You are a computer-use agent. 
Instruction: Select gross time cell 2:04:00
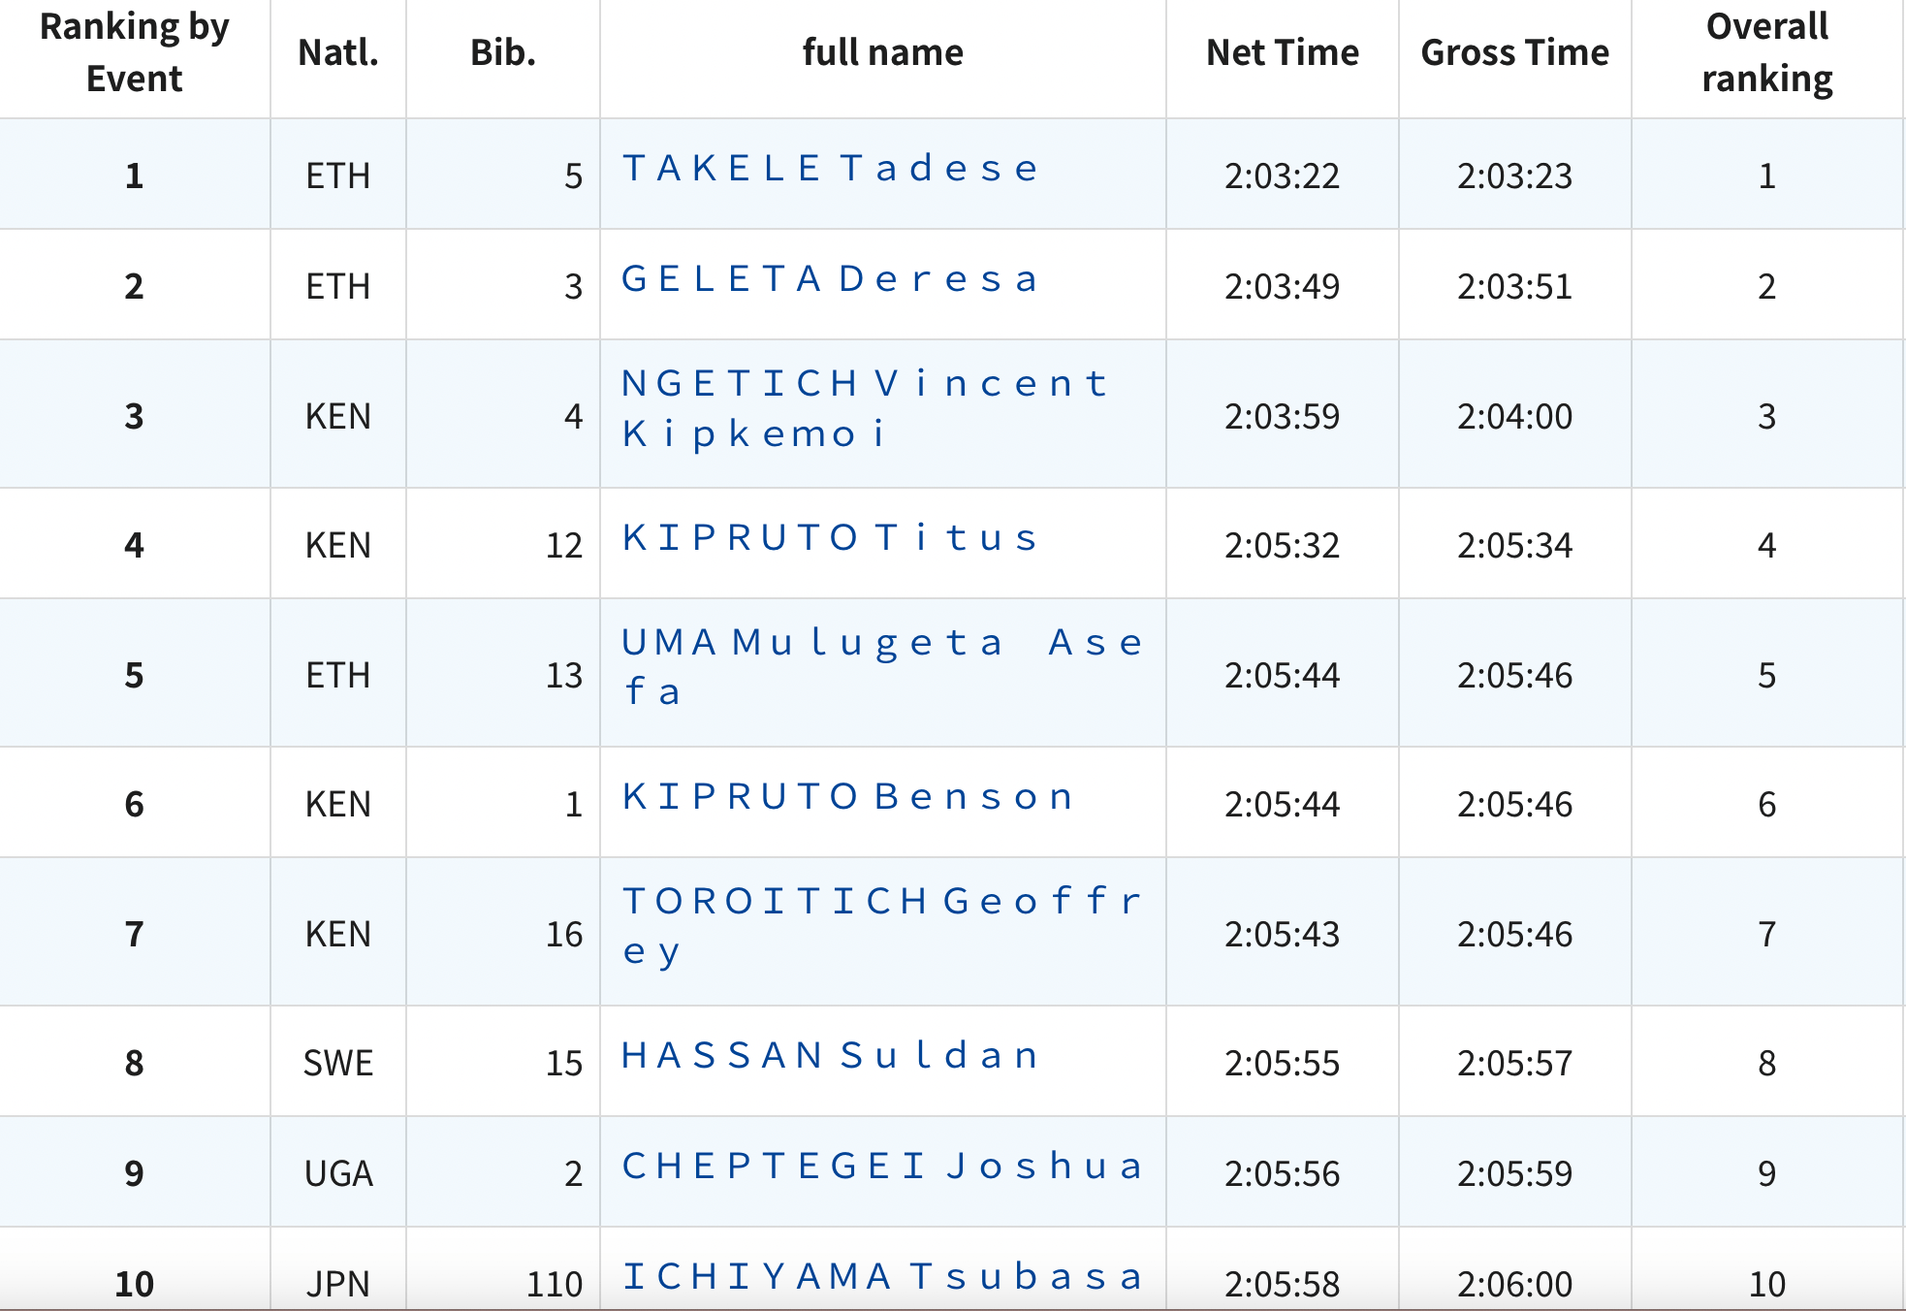pyautogui.click(x=1514, y=416)
